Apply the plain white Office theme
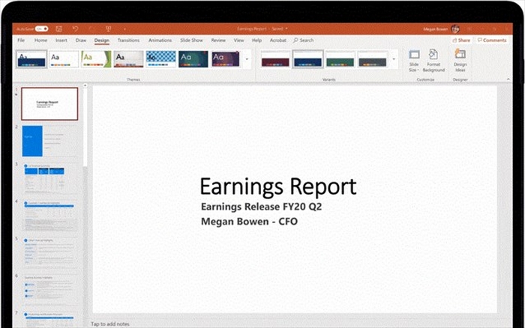This screenshot has height=328, width=525. pyautogui.click(x=64, y=59)
